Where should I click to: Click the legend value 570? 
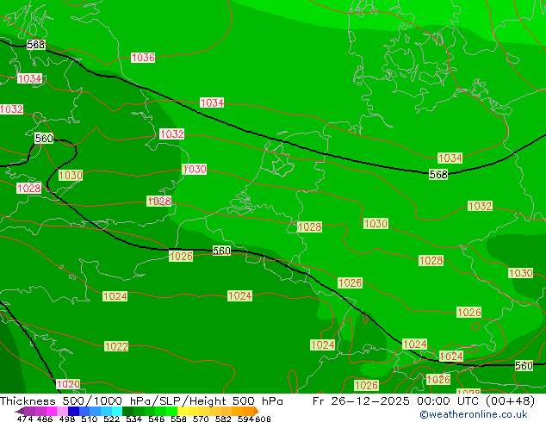[201, 419]
